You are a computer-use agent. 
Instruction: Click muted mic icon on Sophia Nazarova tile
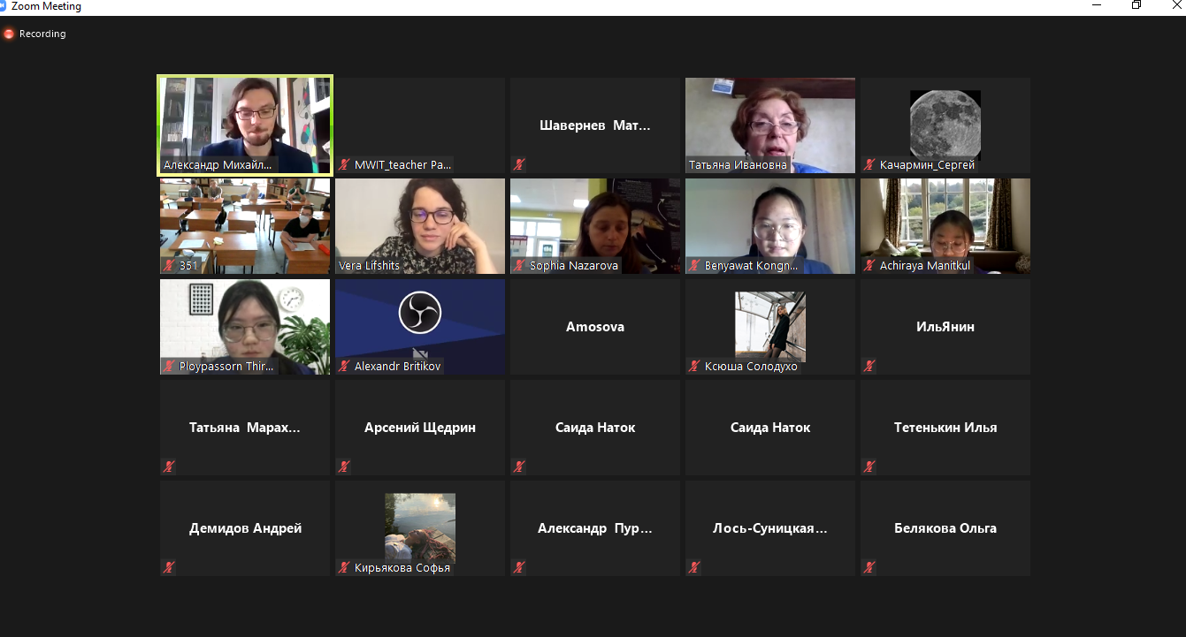pos(520,266)
